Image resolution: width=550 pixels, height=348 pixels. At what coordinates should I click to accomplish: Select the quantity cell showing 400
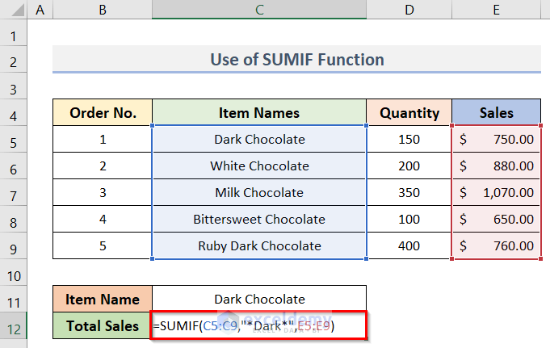click(409, 245)
